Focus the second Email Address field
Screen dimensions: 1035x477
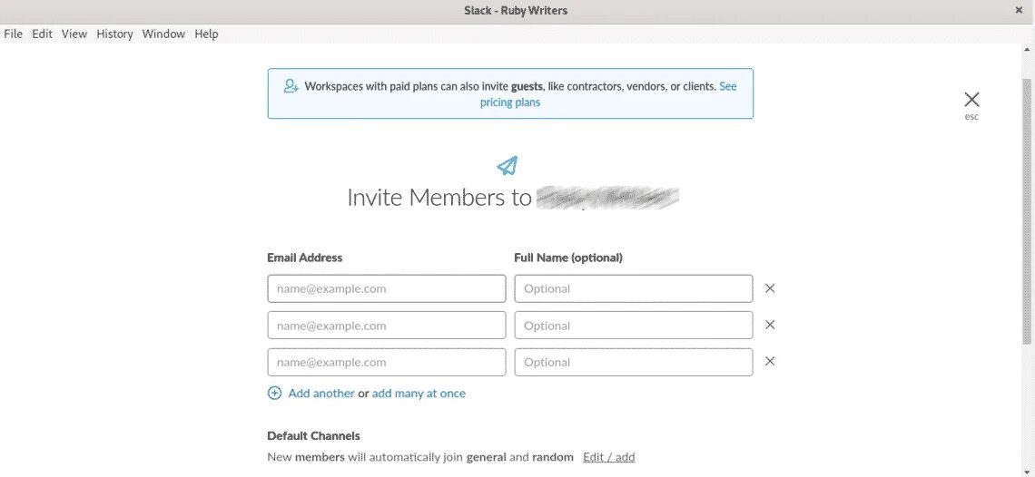pos(387,326)
